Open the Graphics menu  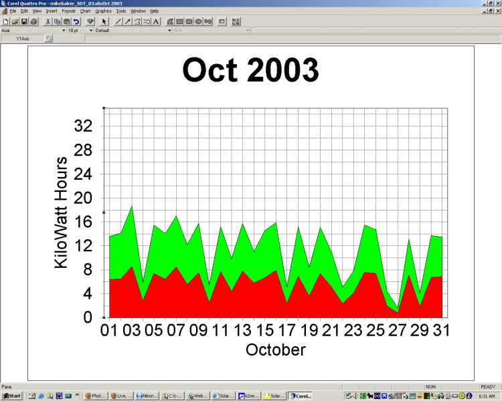pos(103,11)
